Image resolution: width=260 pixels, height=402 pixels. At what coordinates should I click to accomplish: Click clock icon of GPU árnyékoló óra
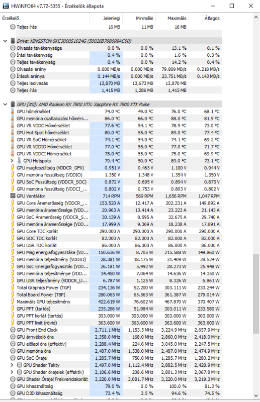coord(13,337)
